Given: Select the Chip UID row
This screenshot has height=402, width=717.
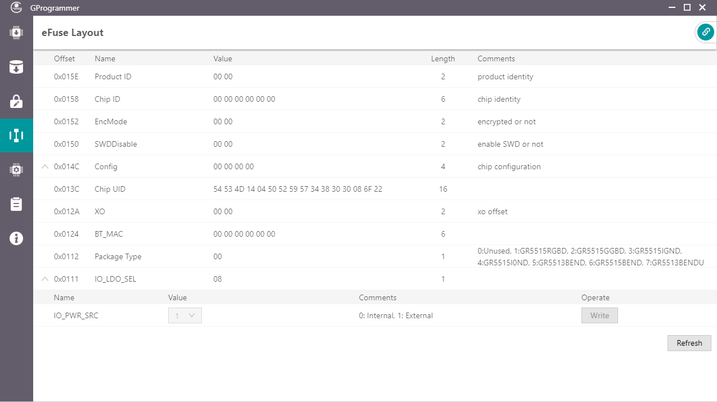Looking at the screenshot, I should [x=225, y=189].
